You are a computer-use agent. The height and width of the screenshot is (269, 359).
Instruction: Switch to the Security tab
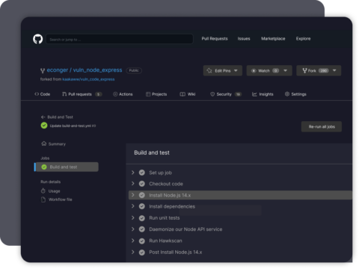(226, 94)
